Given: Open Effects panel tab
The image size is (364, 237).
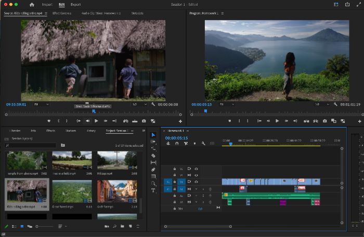Looking at the screenshot, I should [50, 131].
